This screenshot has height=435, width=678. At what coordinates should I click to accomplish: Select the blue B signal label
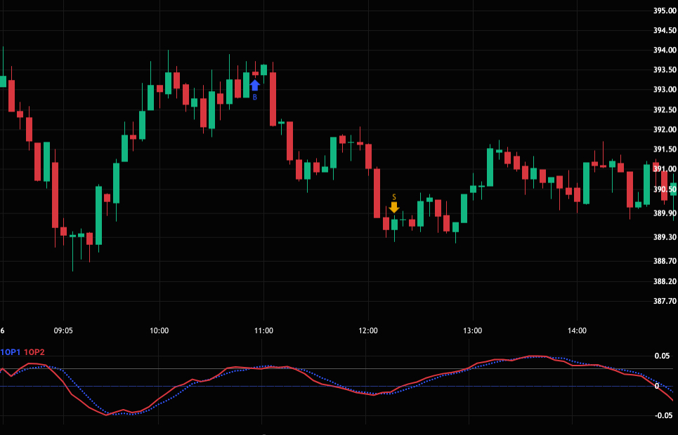click(x=255, y=98)
